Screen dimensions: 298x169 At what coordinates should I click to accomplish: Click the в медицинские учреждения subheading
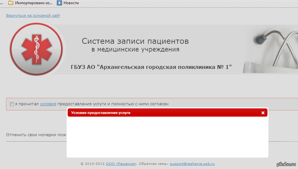[135, 49]
